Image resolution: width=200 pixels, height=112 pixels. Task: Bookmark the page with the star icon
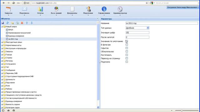[x=147, y=3]
